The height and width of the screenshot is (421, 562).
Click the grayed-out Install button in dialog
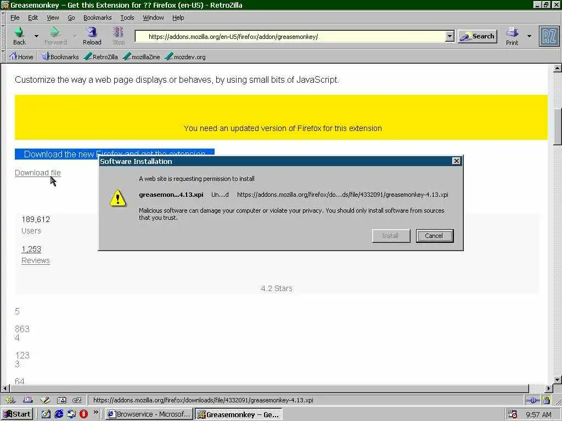point(391,236)
